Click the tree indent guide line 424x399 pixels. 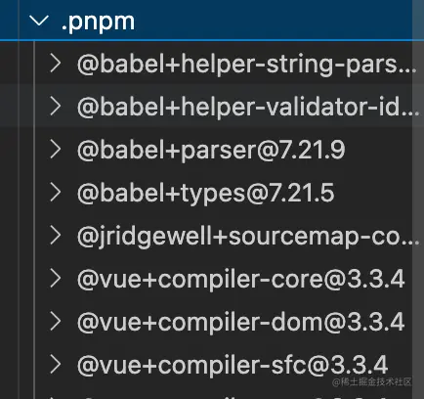pyautogui.click(x=34, y=220)
